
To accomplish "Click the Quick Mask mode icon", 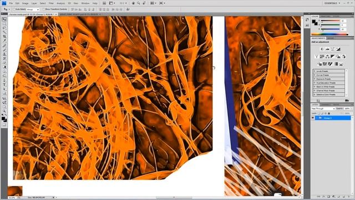I will tap(4, 124).
